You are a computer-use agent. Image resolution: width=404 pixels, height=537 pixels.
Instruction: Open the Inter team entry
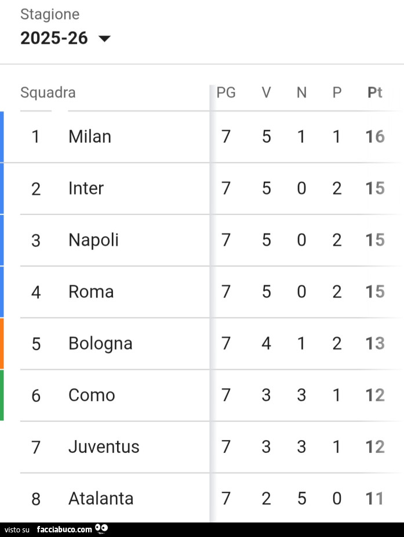[x=86, y=188]
